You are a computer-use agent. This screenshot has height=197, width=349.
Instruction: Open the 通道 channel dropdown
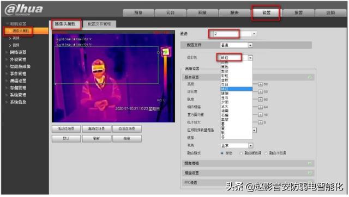tap(234, 34)
